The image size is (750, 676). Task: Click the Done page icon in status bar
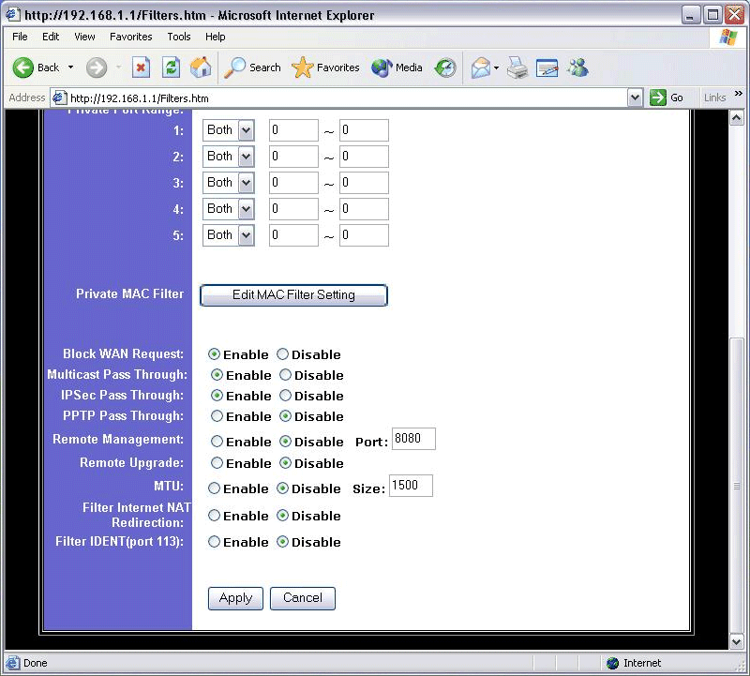click(13, 663)
